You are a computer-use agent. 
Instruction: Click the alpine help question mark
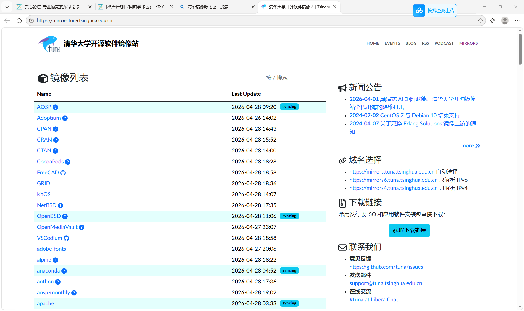(x=55, y=260)
